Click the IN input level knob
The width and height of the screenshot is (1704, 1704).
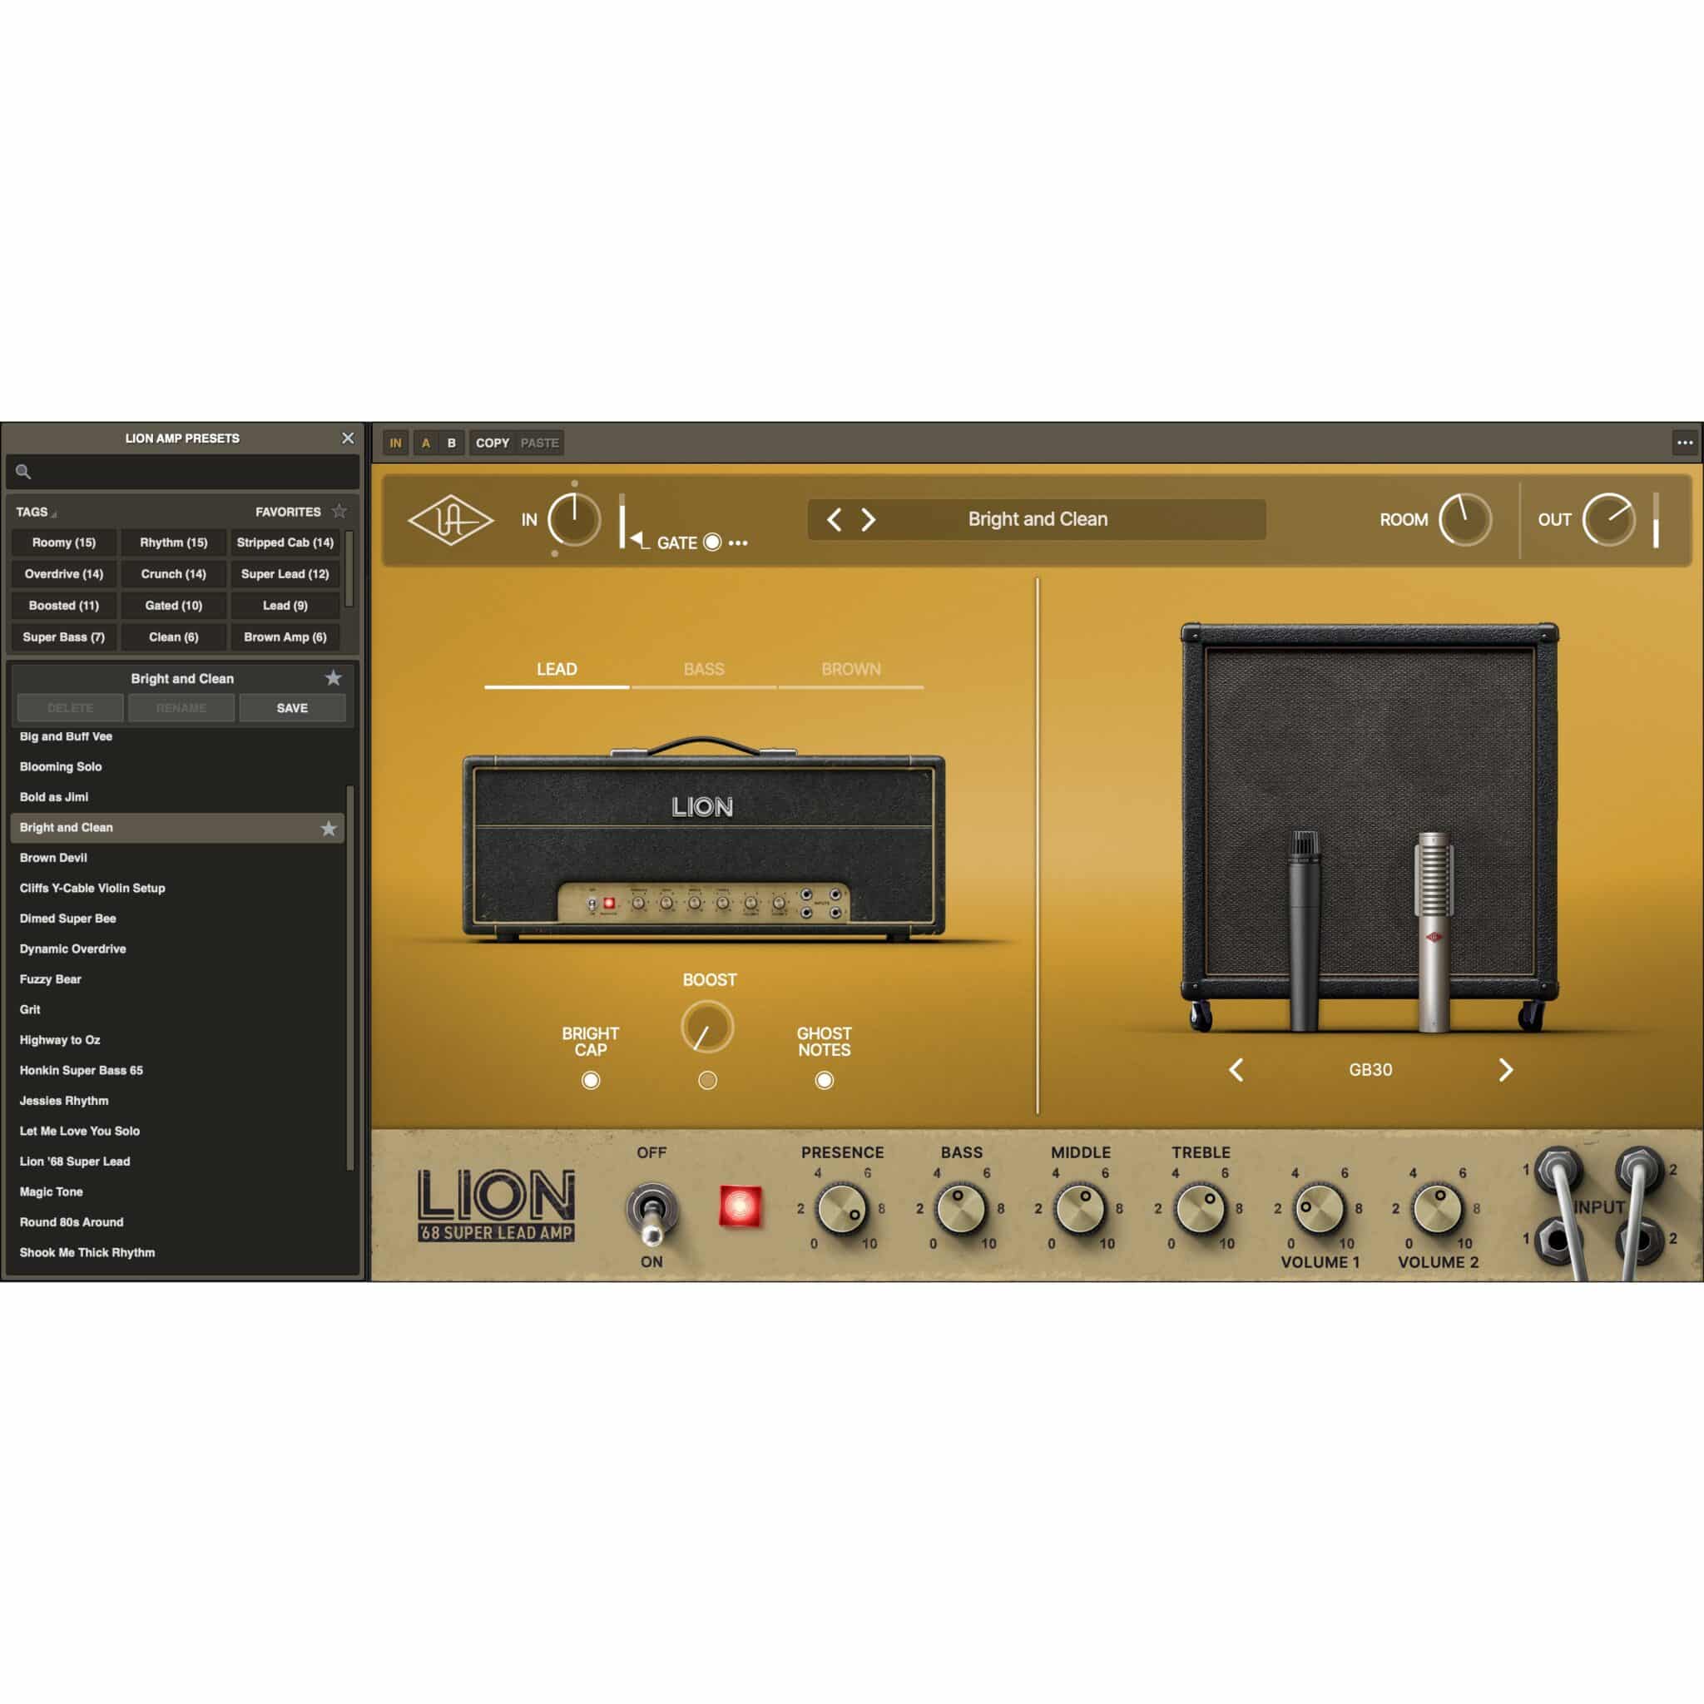pos(574,519)
